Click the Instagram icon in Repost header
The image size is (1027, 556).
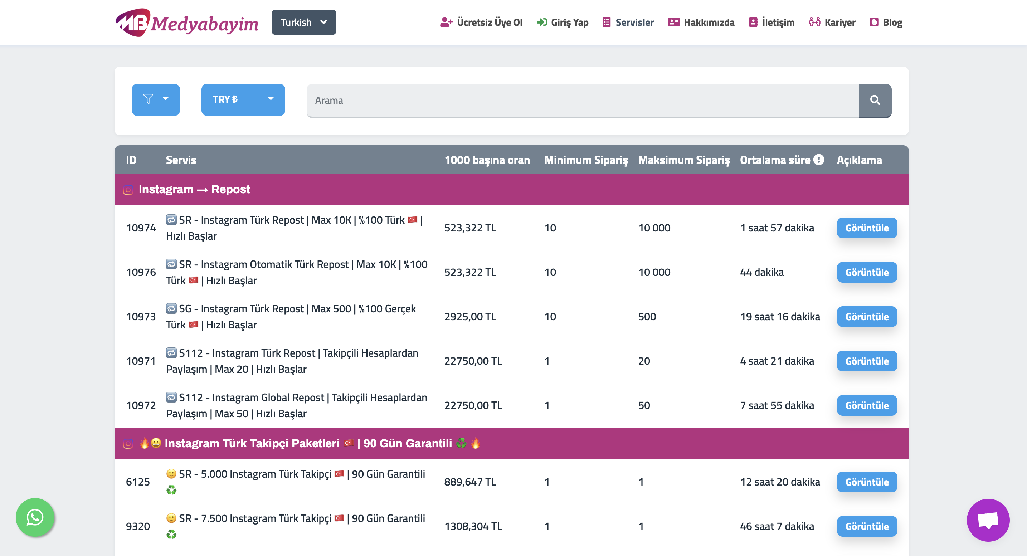click(x=128, y=190)
